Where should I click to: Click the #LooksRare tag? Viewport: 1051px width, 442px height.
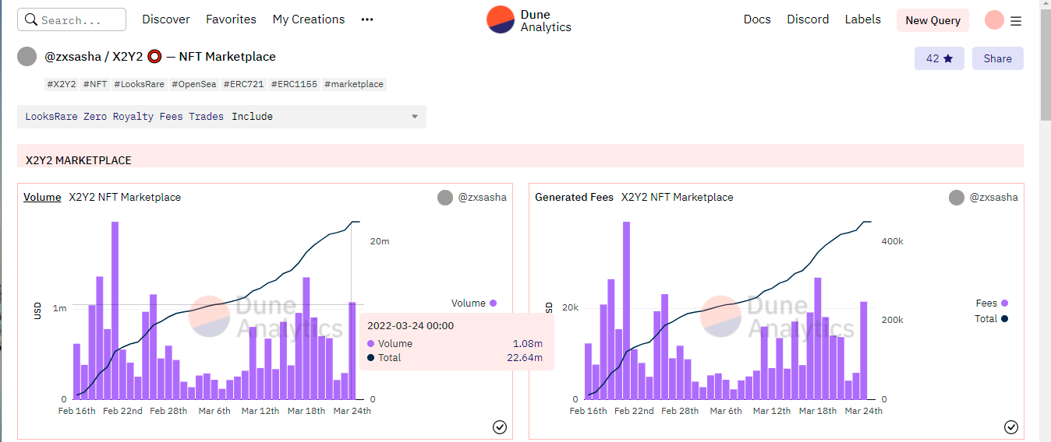point(139,84)
